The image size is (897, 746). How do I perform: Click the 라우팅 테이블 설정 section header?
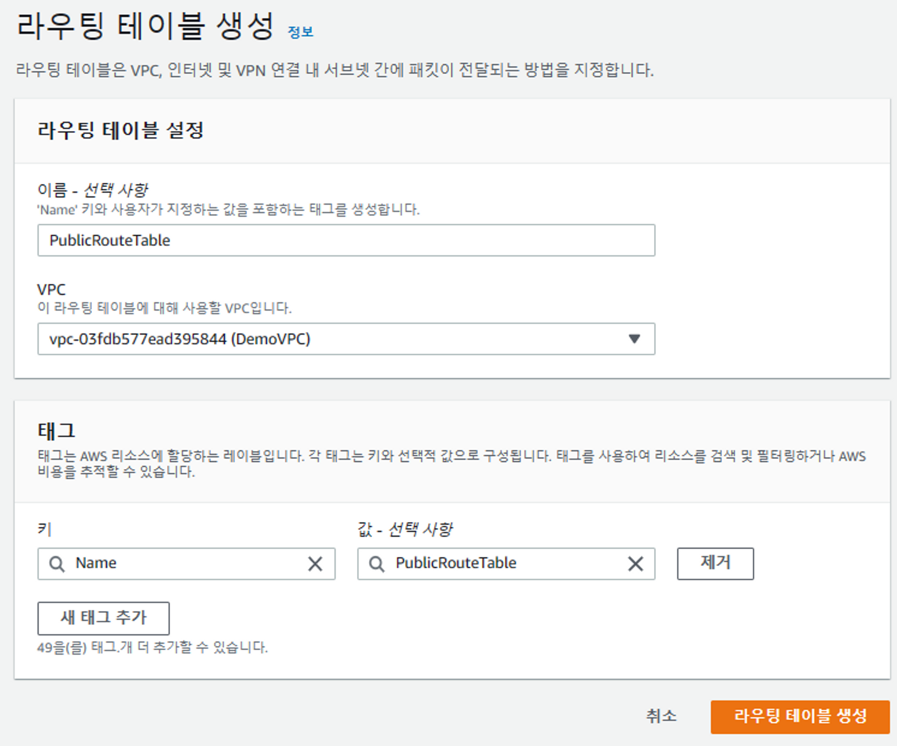tap(121, 130)
